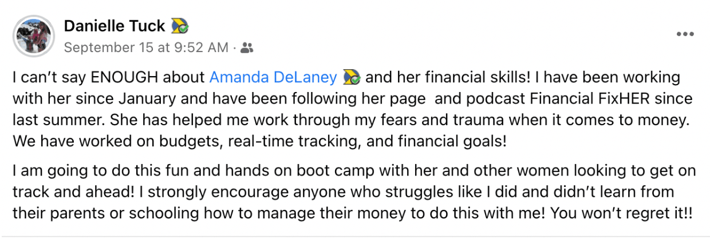Image resolution: width=710 pixels, height=239 pixels.
Task: Click the word ENOUGH in the post
Action: pos(123,77)
